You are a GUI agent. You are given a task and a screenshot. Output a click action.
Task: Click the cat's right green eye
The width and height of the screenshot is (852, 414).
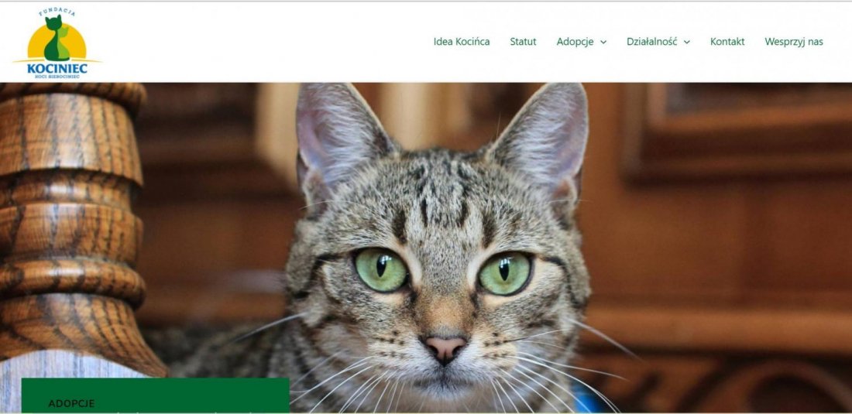click(504, 273)
